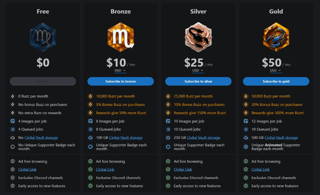Click Subscribe to bronze button
This screenshot has width=320, height=195.
(121, 81)
